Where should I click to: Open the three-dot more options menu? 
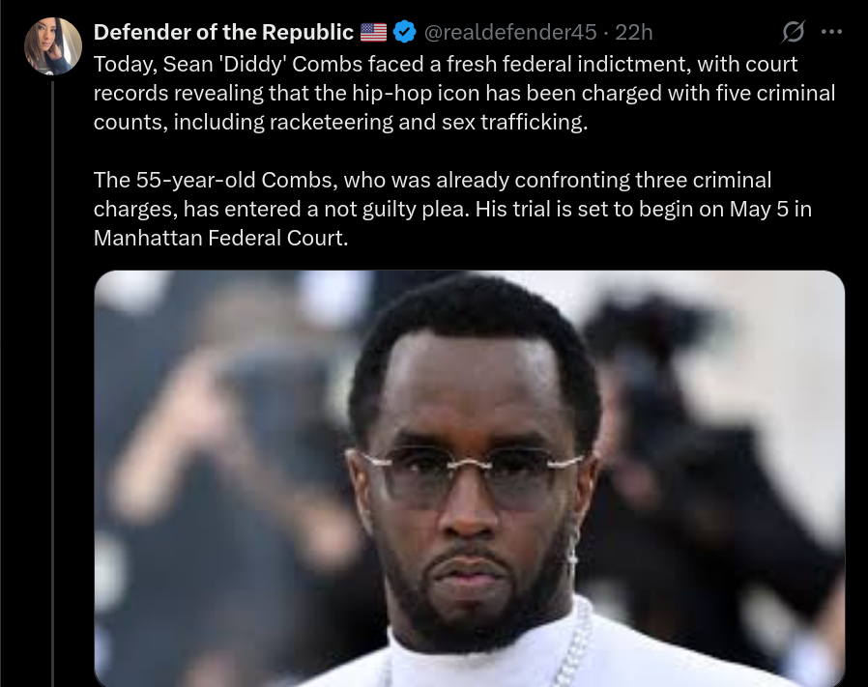point(831,32)
